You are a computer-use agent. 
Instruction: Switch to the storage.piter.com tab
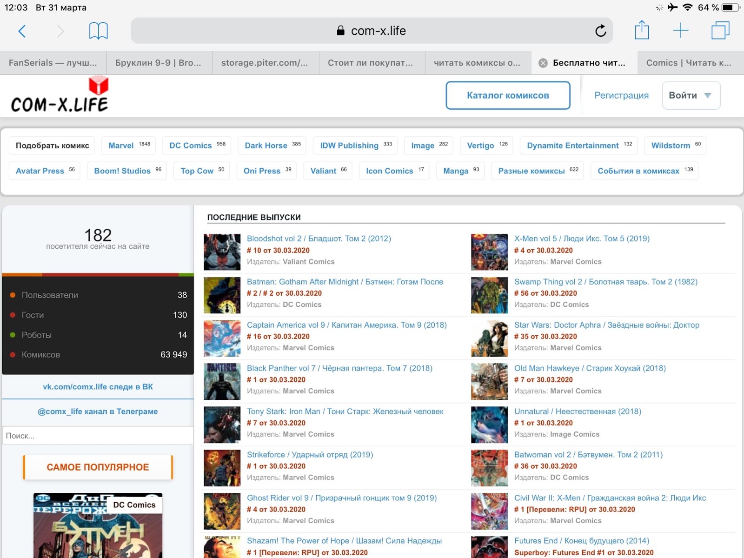(x=266, y=63)
